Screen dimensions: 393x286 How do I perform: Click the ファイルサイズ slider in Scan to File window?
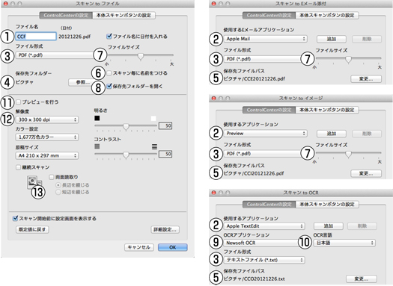pyautogui.click(x=141, y=55)
